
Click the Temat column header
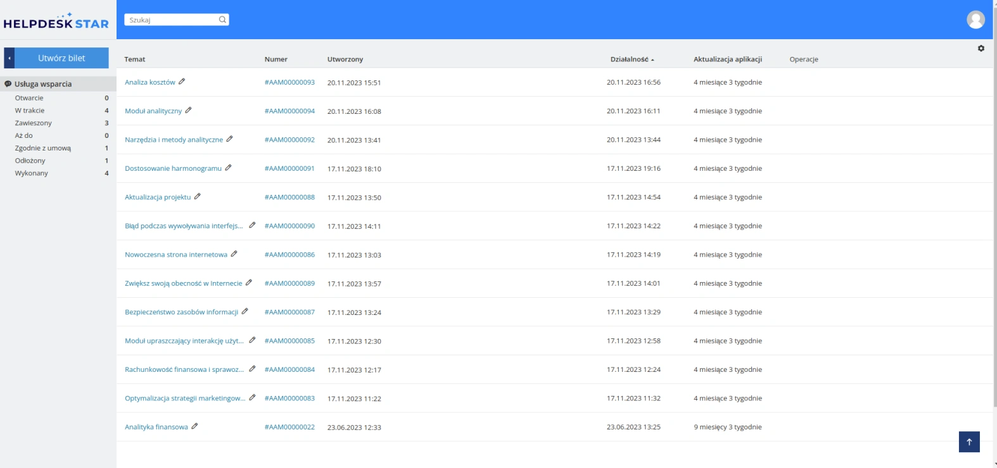pos(134,59)
